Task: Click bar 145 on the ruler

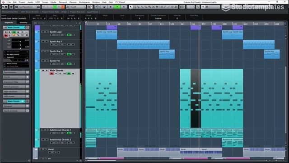Action: pos(182,24)
